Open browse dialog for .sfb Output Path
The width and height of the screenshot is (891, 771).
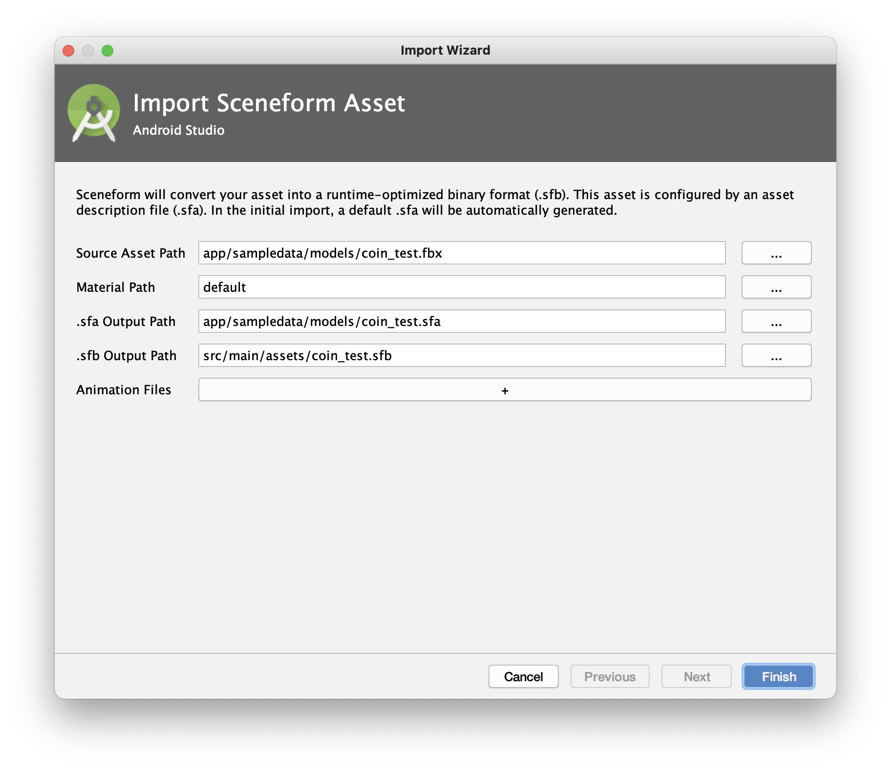776,355
